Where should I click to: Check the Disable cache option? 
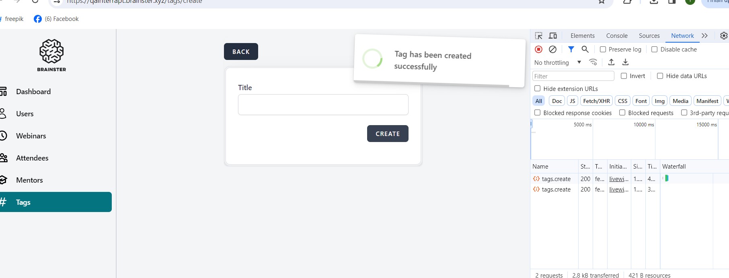(x=655, y=49)
